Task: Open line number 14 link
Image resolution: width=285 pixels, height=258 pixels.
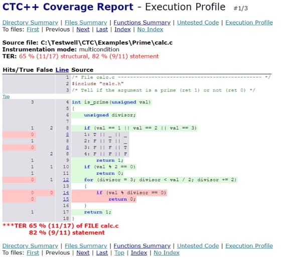Action: [66, 193]
